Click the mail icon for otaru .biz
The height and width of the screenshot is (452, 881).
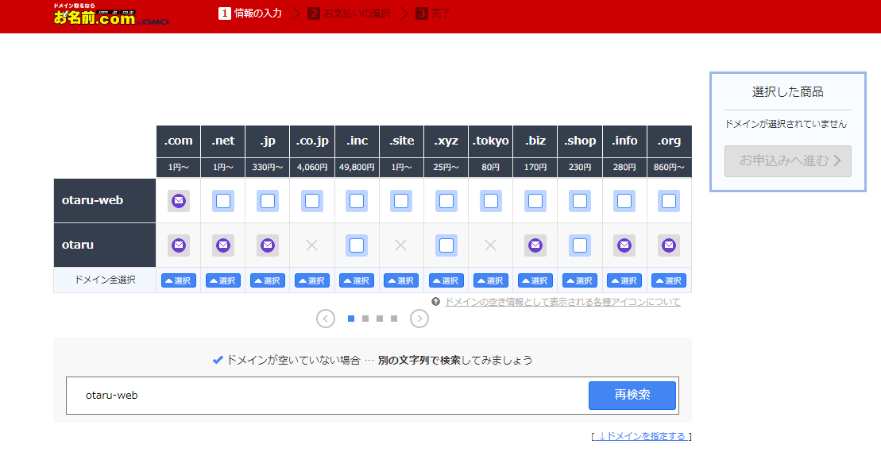(x=535, y=245)
